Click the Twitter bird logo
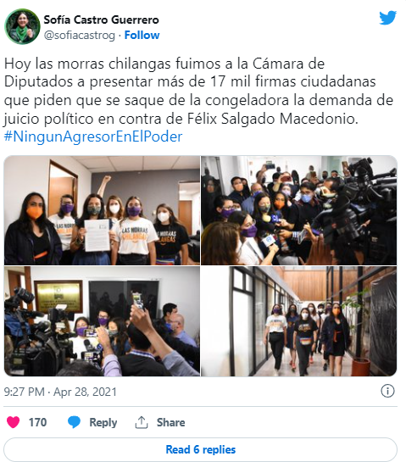406x462 pixels. click(387, 18)
